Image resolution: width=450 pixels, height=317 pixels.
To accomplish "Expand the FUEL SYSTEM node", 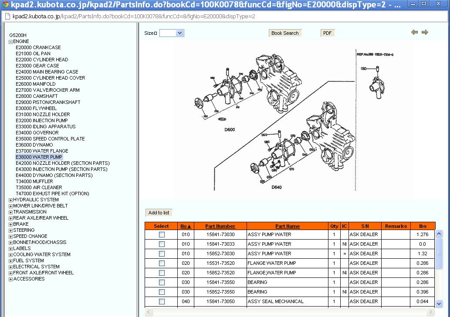I will (x=10, y=261).
